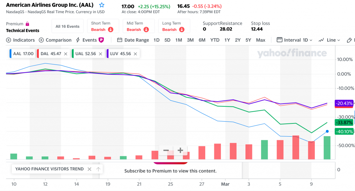This screenshot has width=355, height=191.
Task: Click the Premium lock icon
Action: [x=27, y=24]
